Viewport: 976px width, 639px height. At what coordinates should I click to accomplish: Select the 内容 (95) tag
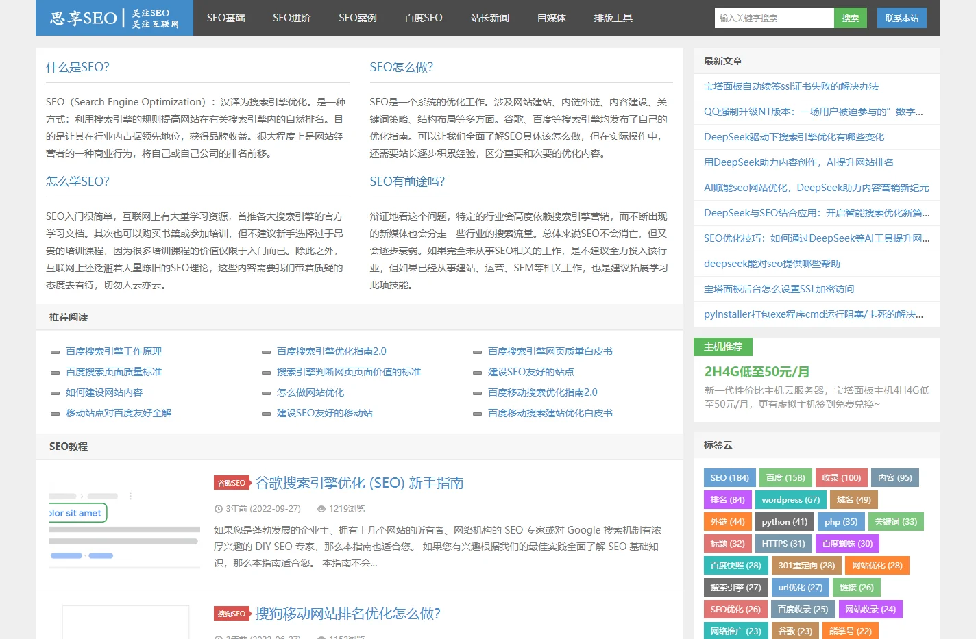[895, 478]
